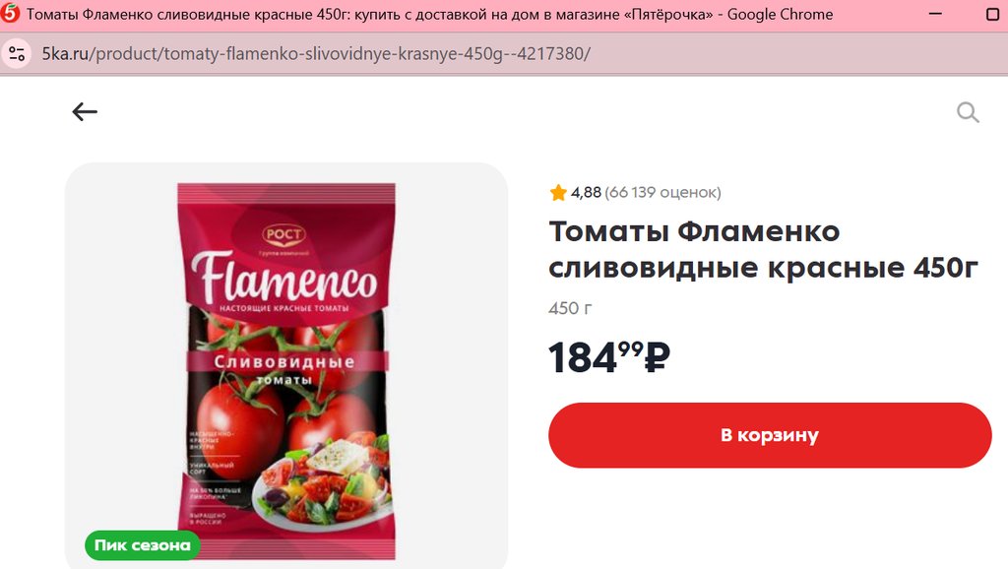This screenshot has height=569, width=1008.
Task: View site information icon in address bar
Action: (x=17, y=53)
